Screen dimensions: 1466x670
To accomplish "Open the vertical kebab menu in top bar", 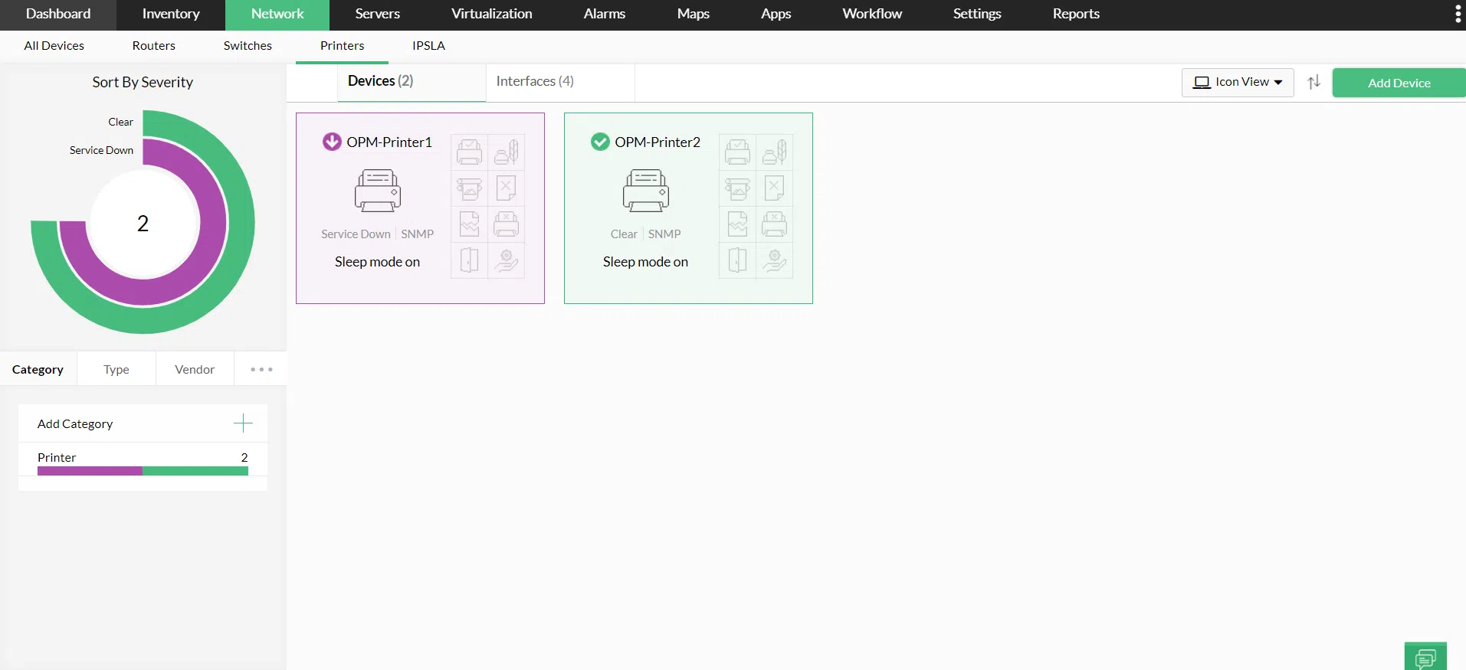I will [x=1458, y=14].
